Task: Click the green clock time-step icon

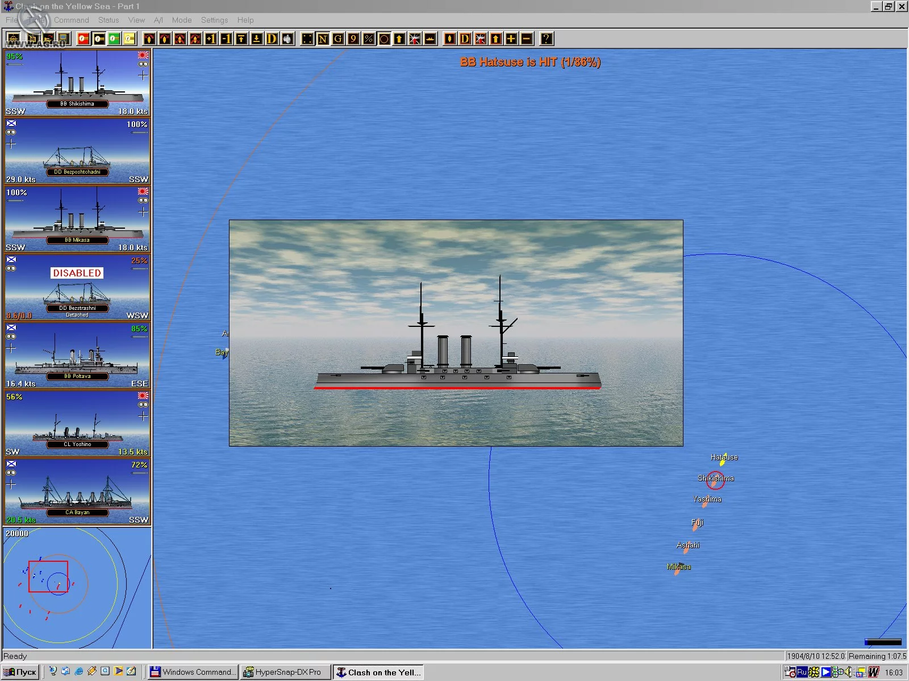Action: click(x=114, y=39)
